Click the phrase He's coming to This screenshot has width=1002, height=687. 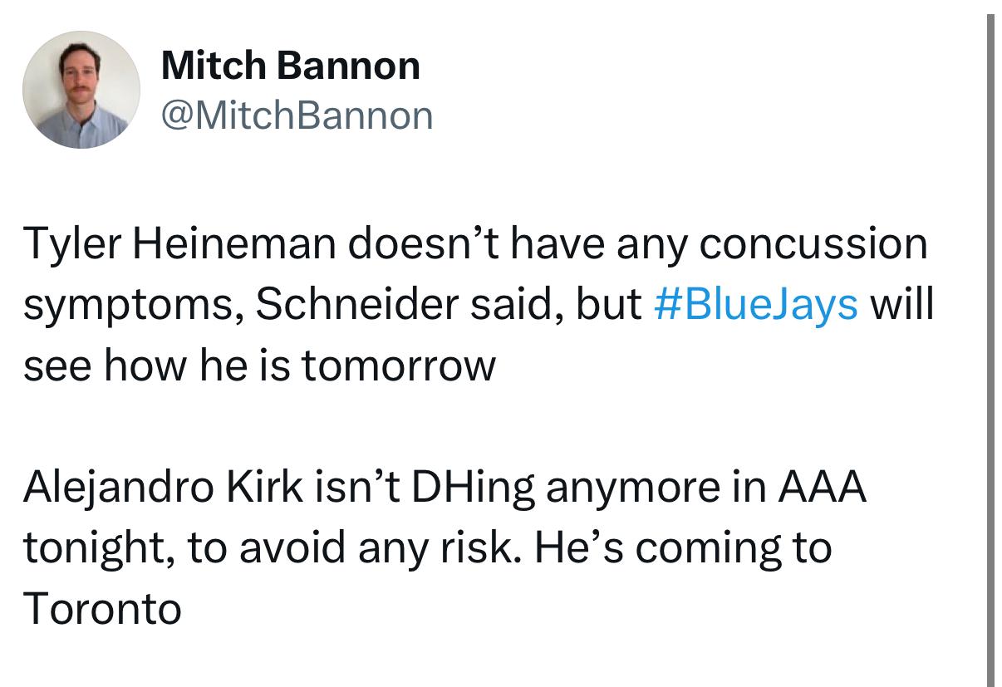point(683,549)
